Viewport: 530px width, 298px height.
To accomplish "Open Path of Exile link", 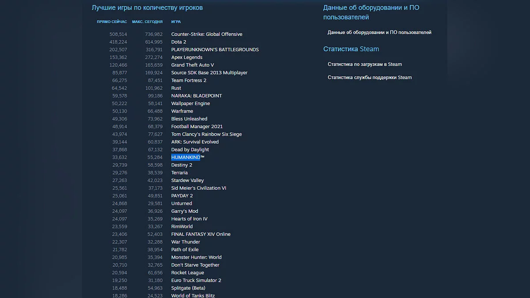I will point(185,250).
